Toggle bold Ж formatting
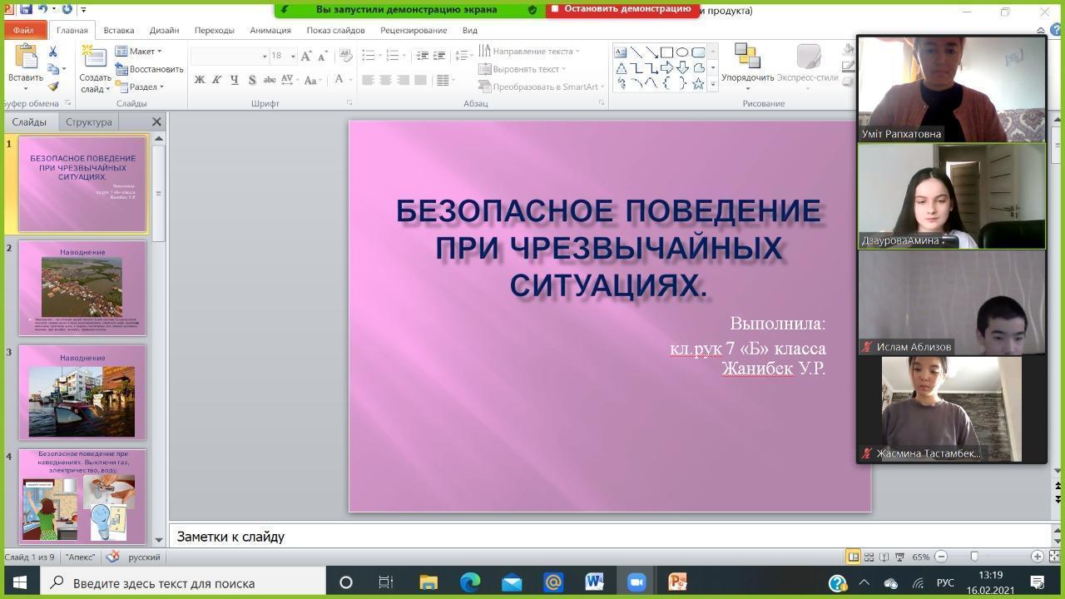Image resolution: width=1065 pixels, height=599 pixels. (200, 80)
